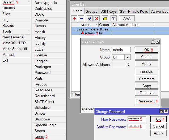
Task: Click the AAA toolbar button
Action: (127, 19)
